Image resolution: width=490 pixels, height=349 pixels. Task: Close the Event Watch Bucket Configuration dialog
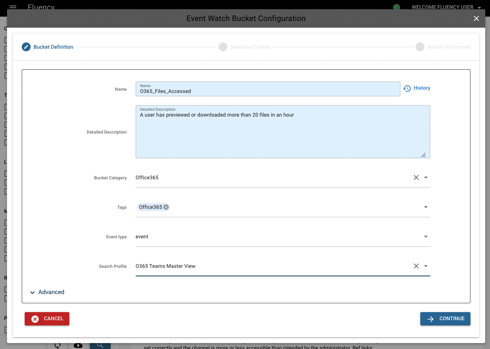[x=476, y=18]
